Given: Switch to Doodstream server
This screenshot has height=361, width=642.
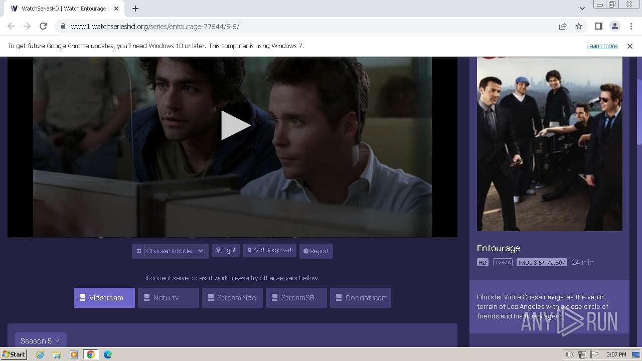Looking at the screenshot, I should pos(361,298).
